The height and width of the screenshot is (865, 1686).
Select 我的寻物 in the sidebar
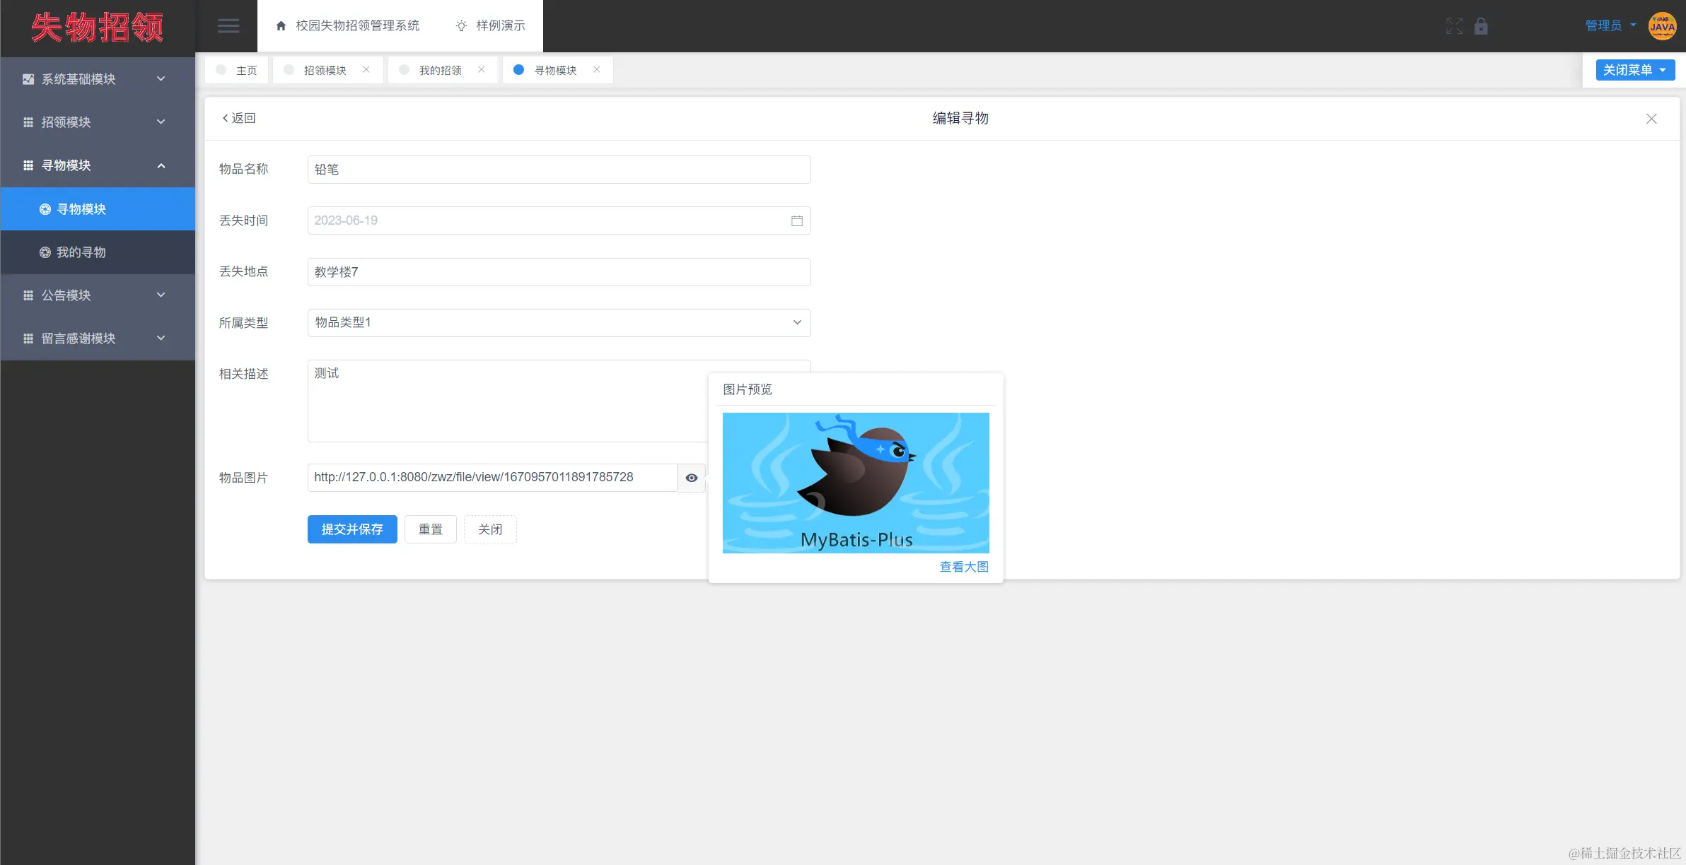pyautogui.click(x=81, y=252)
